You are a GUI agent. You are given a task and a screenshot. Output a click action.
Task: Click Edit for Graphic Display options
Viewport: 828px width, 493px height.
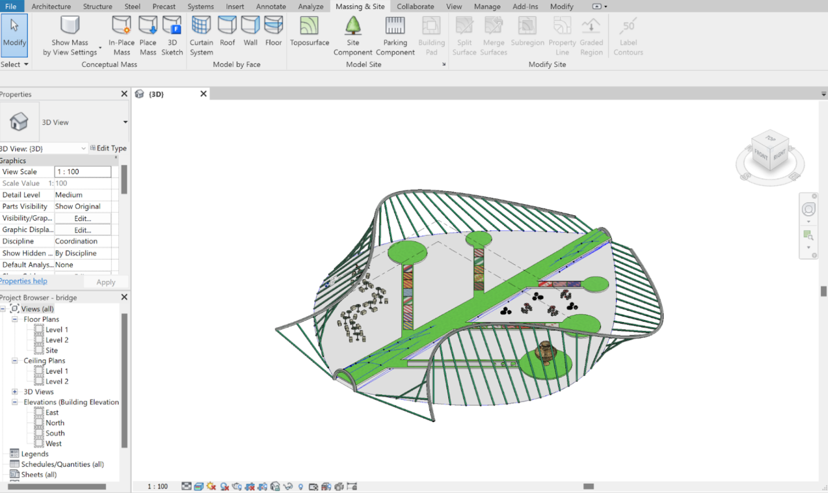[83, 230]
